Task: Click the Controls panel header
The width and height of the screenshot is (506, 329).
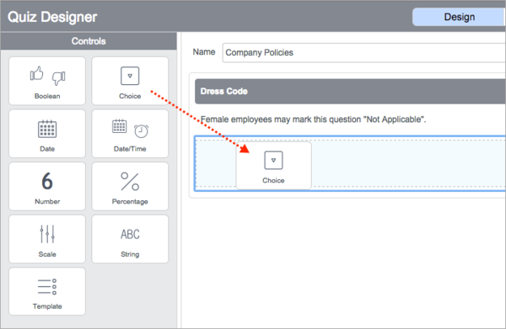Action: click(x=89, y=41)
